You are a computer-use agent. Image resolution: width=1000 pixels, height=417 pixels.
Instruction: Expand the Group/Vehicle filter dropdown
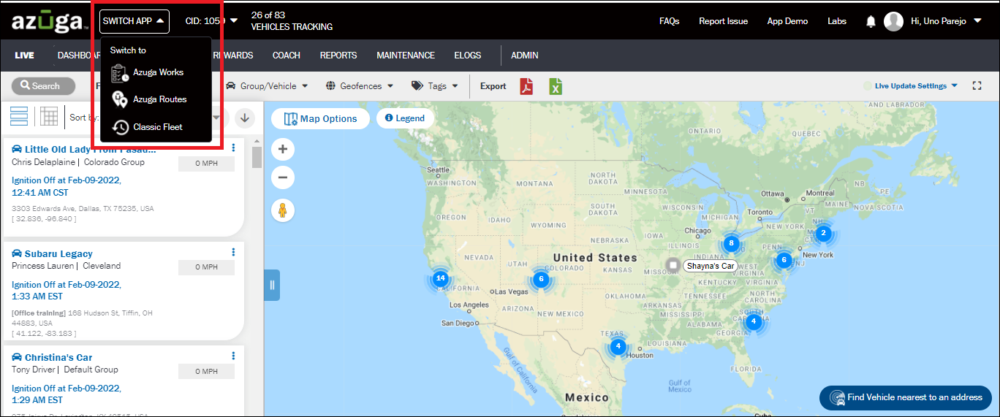pyautogui.click(x=267, y=86)
